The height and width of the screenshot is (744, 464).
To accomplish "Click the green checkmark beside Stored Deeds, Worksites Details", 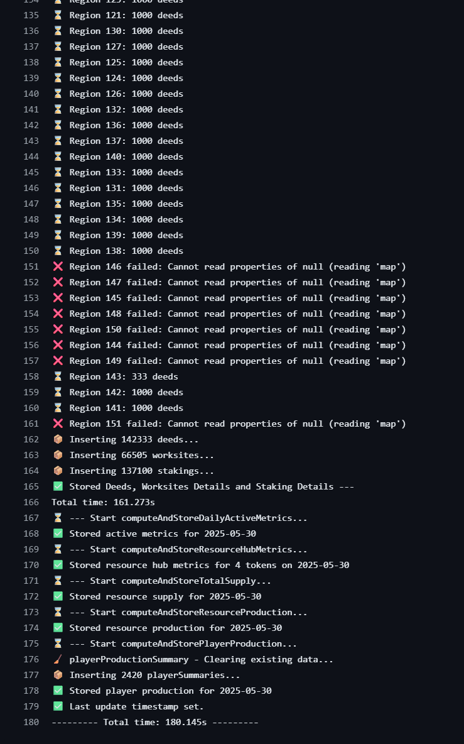I will point(58,486).
